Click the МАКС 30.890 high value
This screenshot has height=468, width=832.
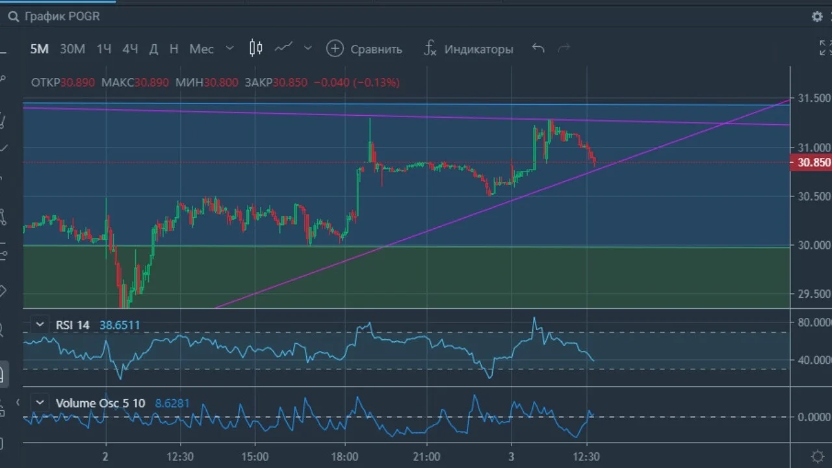point(135,83)
